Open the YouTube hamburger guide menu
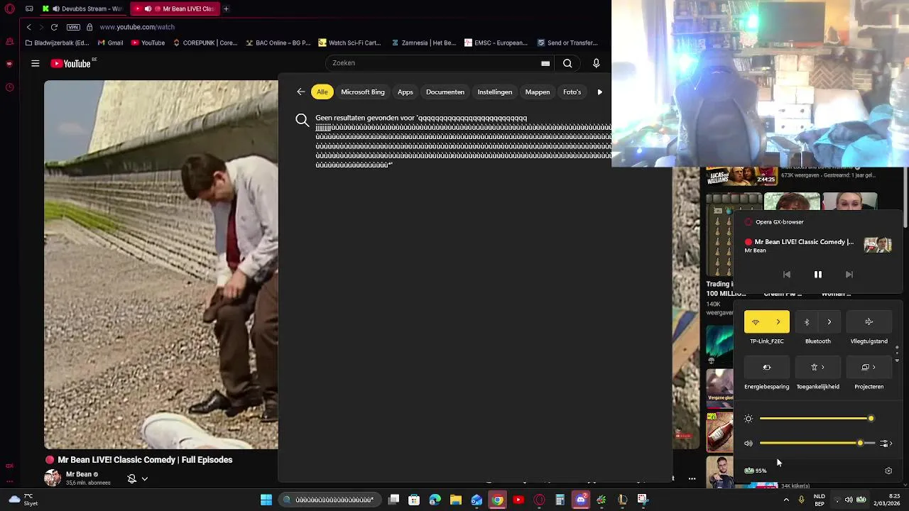Viewport: 909px width, 511px height. [x=35, y=63]
